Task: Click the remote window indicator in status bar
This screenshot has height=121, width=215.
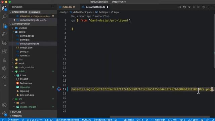Action: click(x=3, y=120)
